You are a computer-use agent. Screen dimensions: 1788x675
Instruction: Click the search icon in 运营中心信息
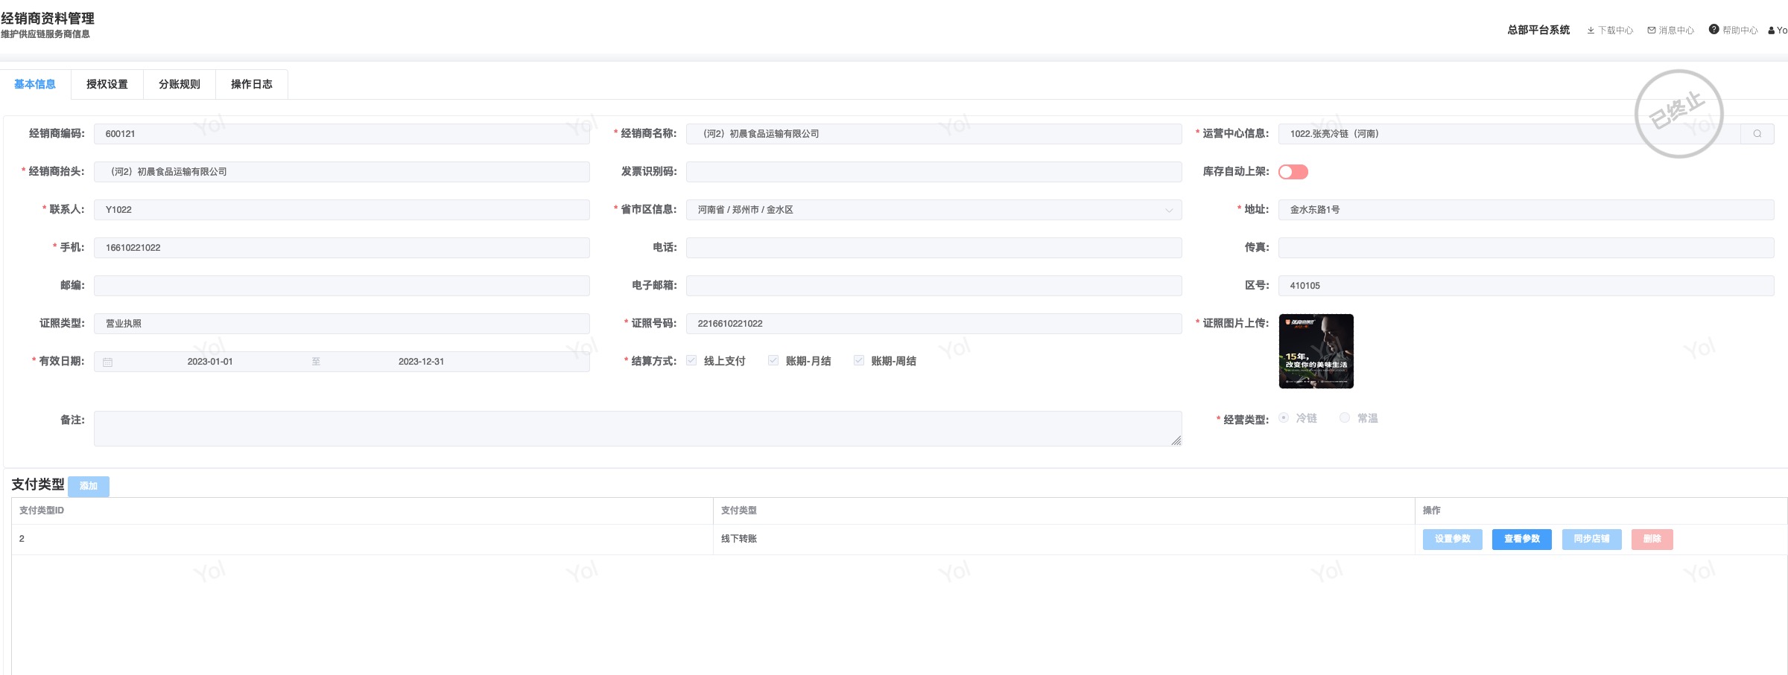(1757, 134)
